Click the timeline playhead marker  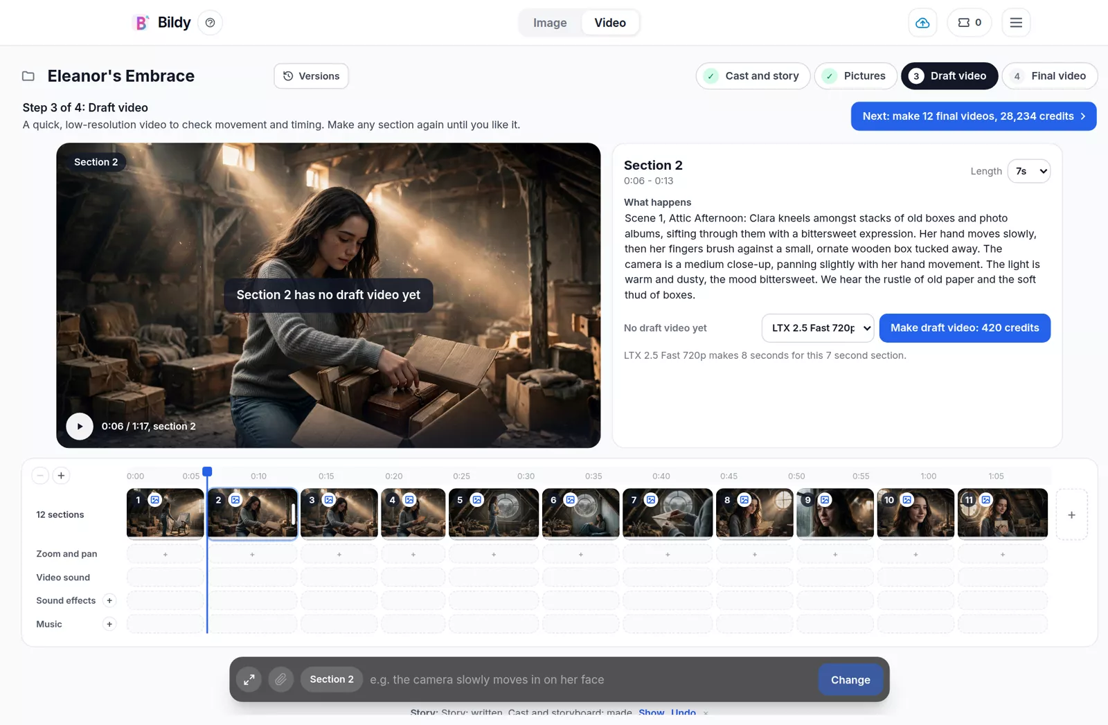click(207, 472)
